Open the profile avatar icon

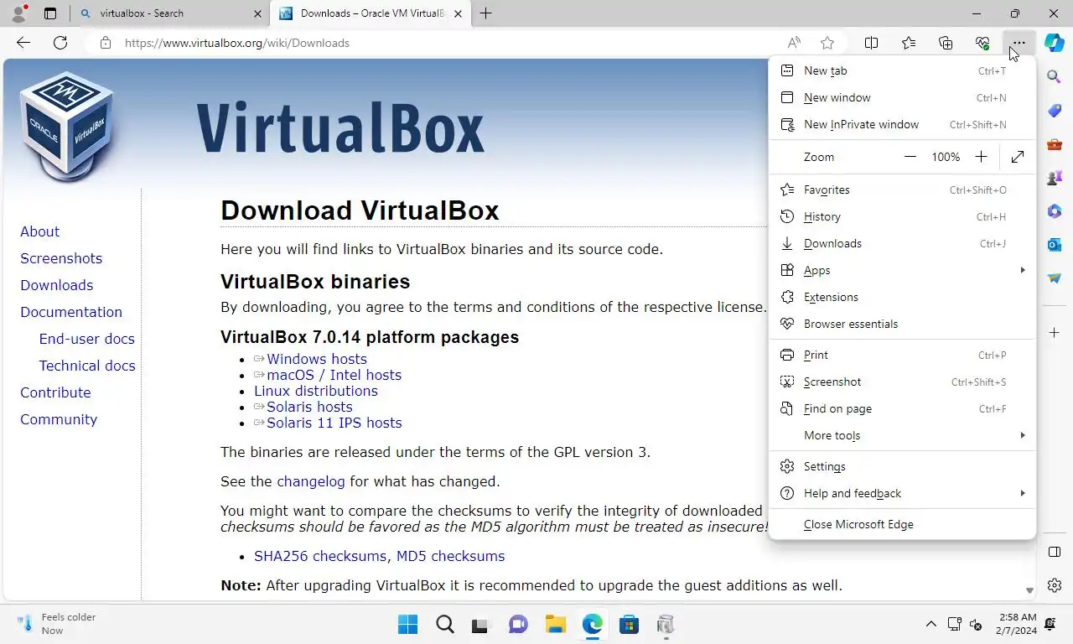pos(18,13)
